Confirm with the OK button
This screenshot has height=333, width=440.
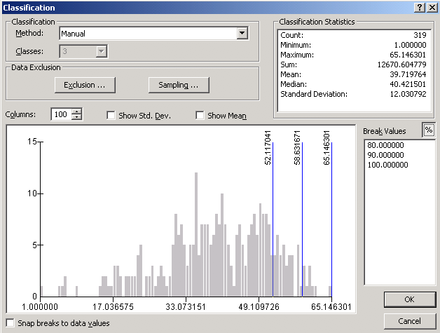click(x=409, y=299)
